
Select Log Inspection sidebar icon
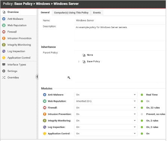(x=4, y=51)
